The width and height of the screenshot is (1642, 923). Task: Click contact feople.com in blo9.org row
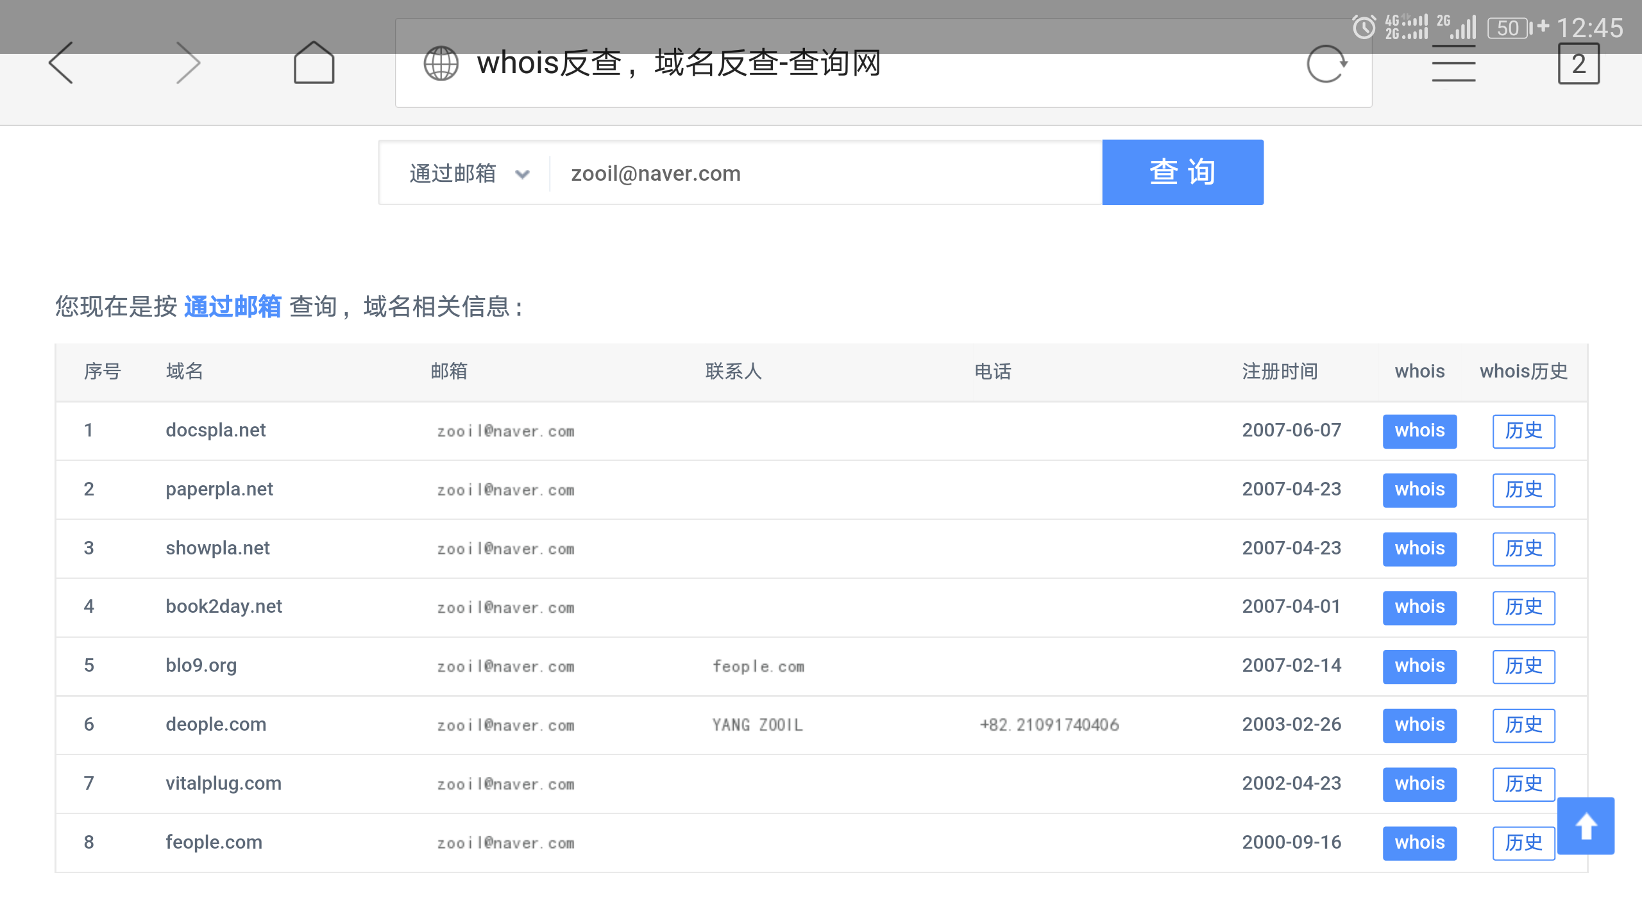(758, 667)
